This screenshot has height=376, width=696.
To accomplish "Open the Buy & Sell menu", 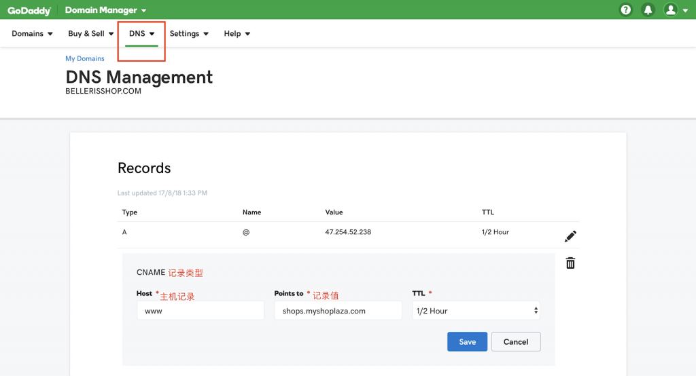I will pyautogui.click(x=91, y=34).
